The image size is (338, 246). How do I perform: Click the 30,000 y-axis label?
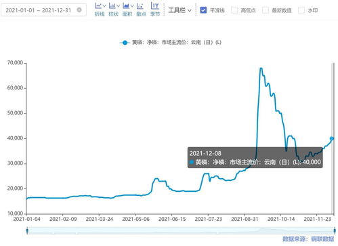[15, 163]
